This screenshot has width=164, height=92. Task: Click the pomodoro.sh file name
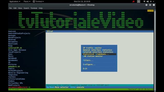coord(14,66)
